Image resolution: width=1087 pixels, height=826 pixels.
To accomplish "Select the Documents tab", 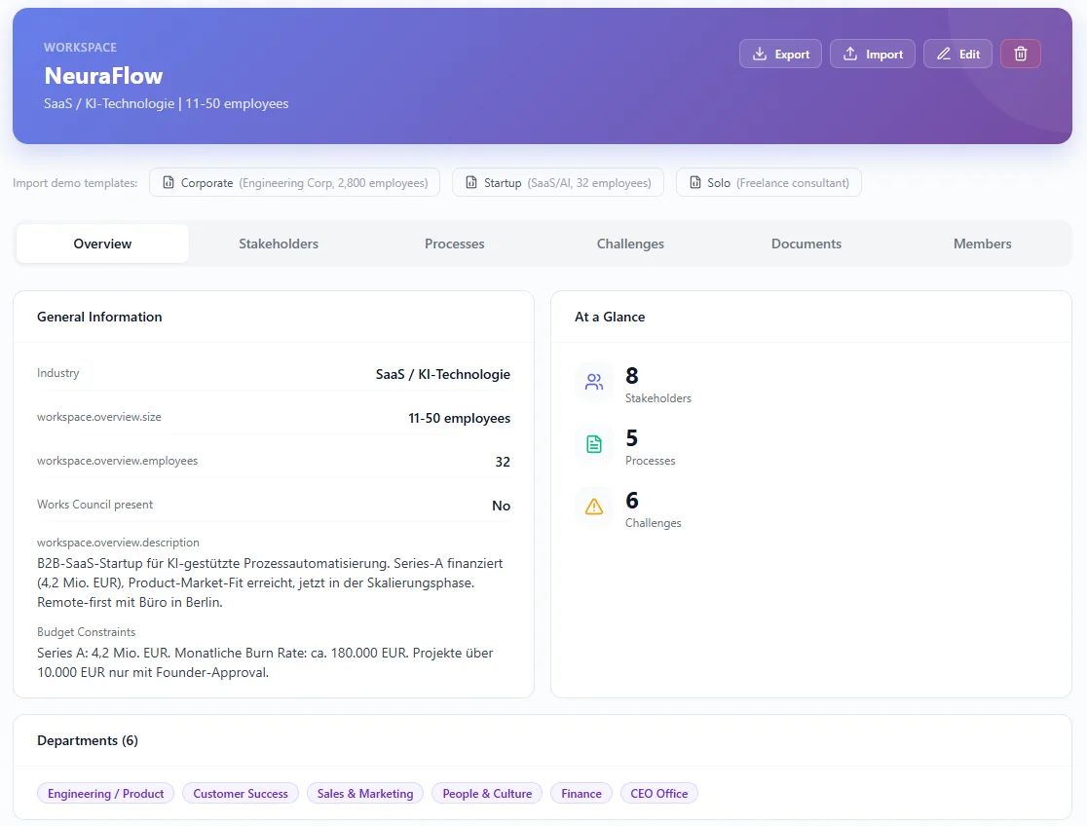I will pyautogui.click(x=806, y=244).
